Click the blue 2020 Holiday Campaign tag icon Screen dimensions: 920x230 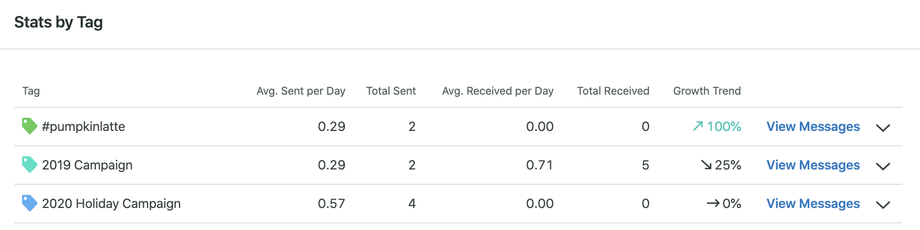point(29,203)
